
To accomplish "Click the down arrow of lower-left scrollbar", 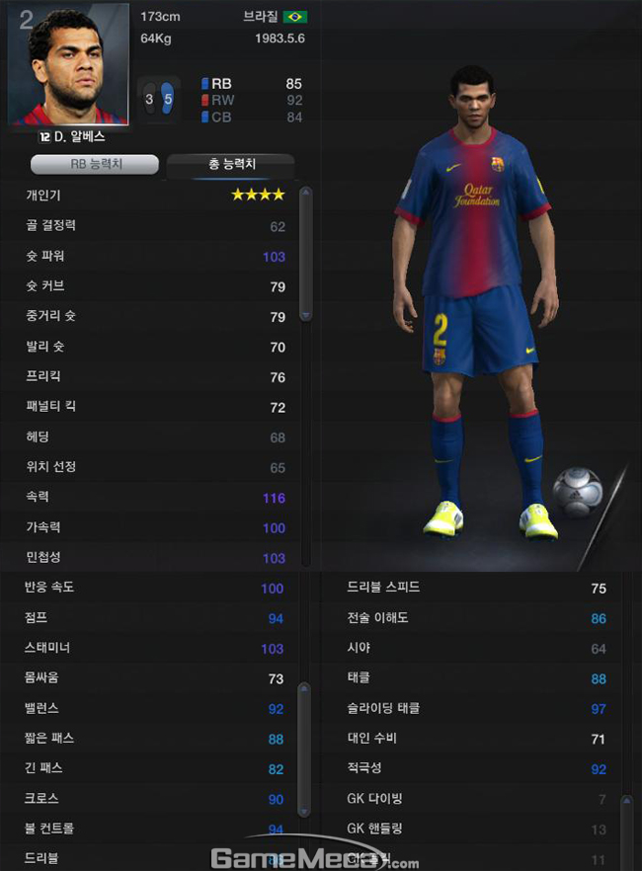I will click(304, 811).
